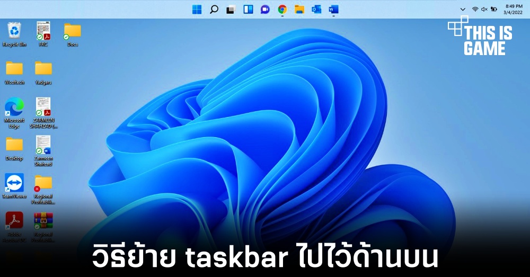530x277 pixels.
Task: Open Task View from the taskbar
Action: click(x=231, y=10)
